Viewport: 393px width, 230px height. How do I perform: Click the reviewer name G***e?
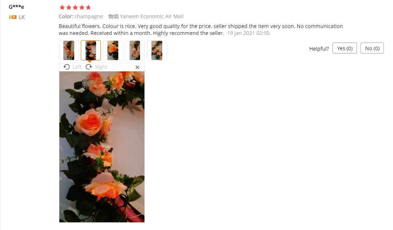click(16, 7)
